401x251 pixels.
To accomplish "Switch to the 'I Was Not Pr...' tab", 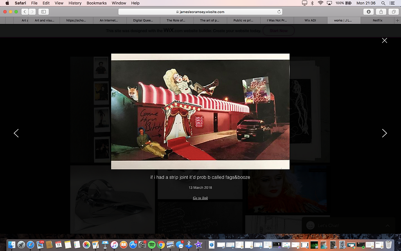I will tap(277, 20).
